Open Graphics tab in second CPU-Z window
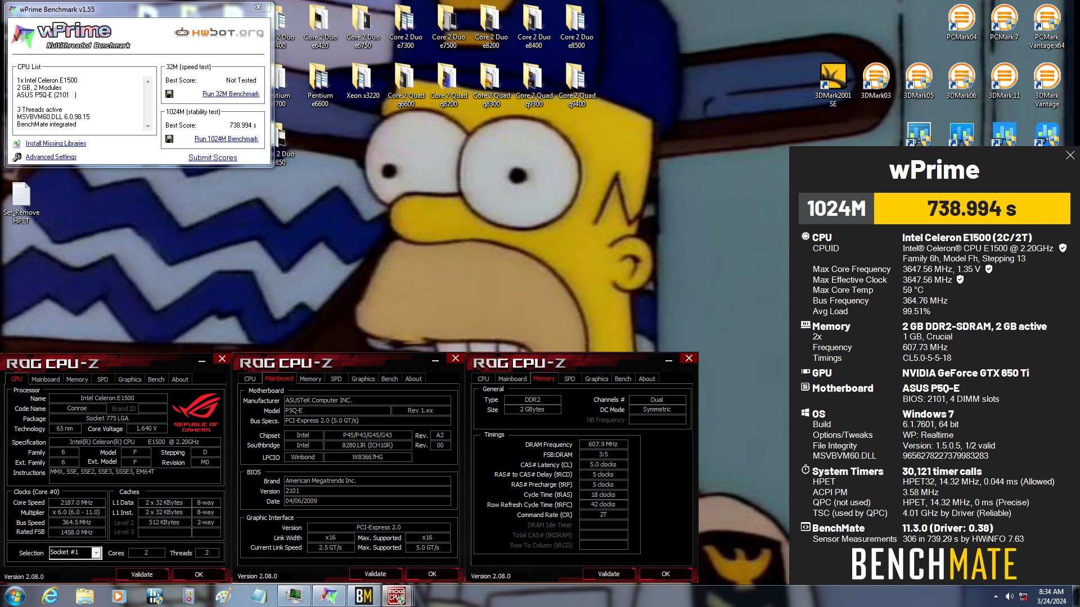Screen dimensions: 1080x607 (x=363, y=379)
